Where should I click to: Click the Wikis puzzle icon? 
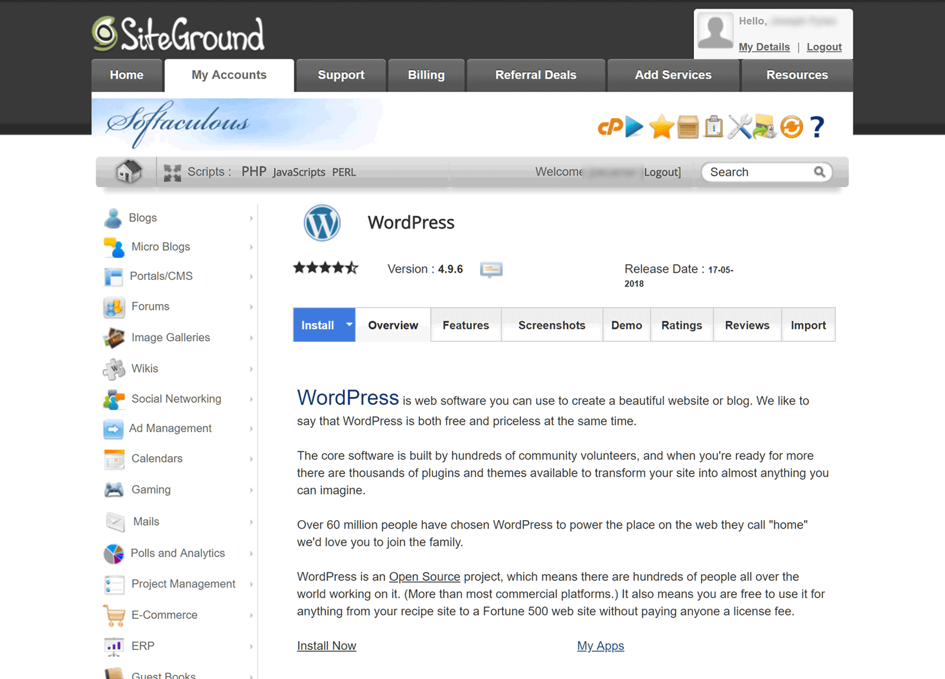(114, 369)
